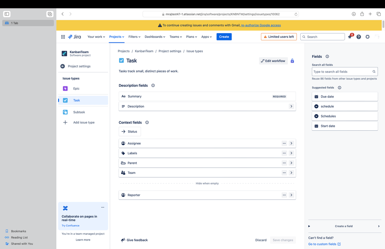Reload the page in Safari
Image resolution: width=385 pixels, height=249 pixels.
tap(296, 14)
